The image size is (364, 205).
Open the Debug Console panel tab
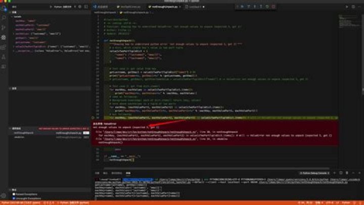117,173
